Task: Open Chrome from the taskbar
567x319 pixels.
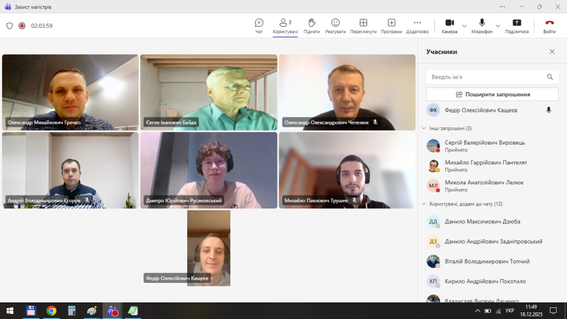Action: click(51, 311)
